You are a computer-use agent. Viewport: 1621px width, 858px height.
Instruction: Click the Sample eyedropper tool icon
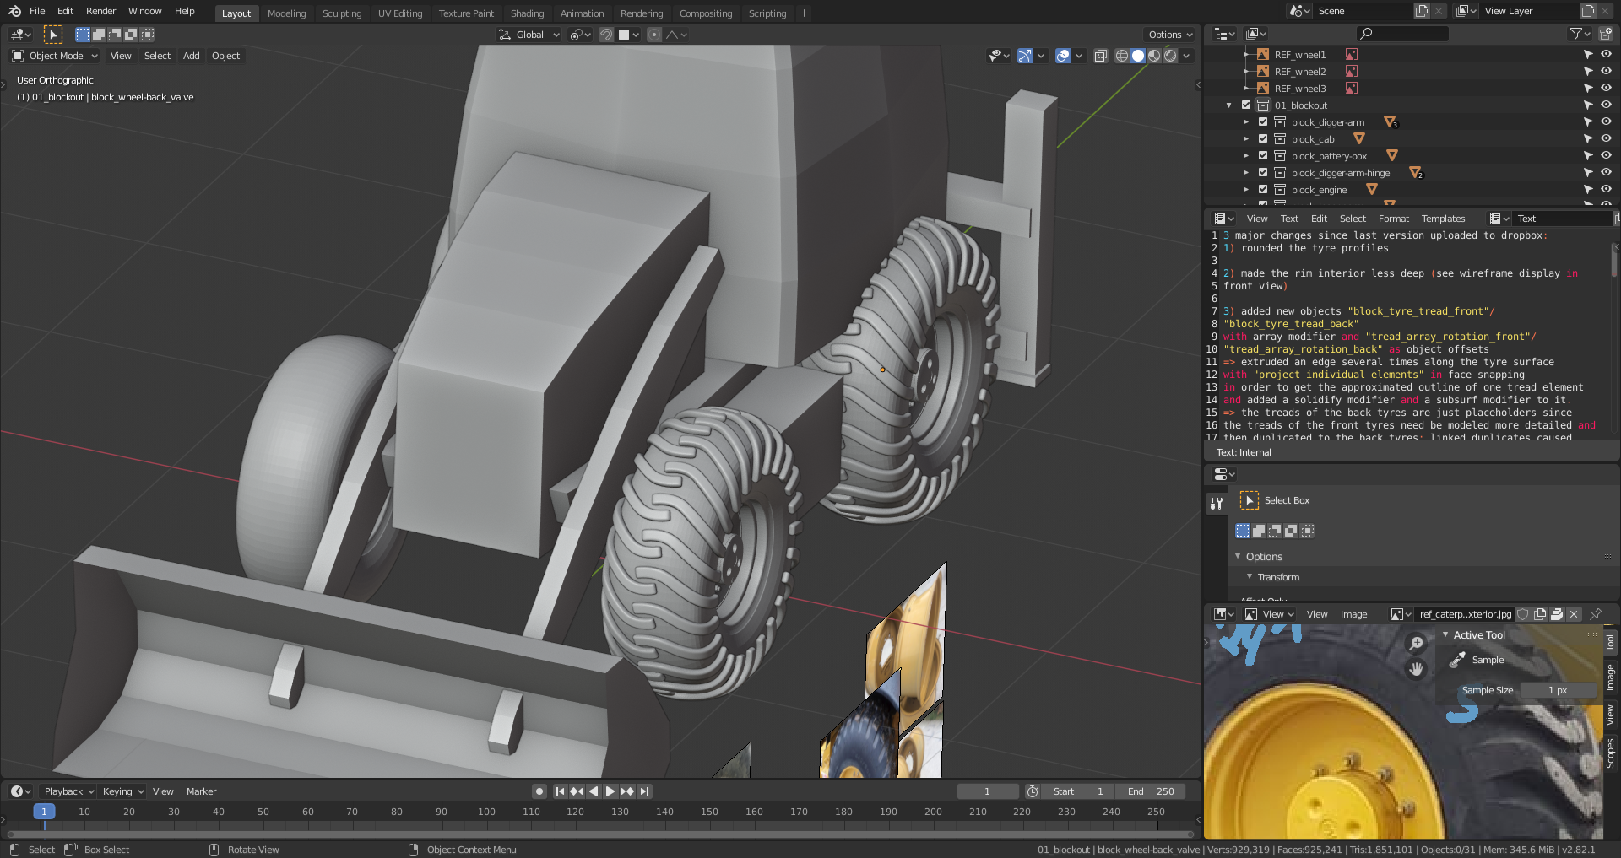(x=1457, y=660)
